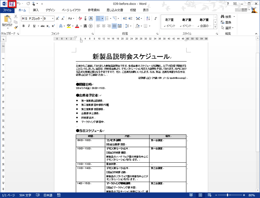Show or hide paragraph marks
The height and width of the screenshot is (198, 260).
tap(156, 18)
